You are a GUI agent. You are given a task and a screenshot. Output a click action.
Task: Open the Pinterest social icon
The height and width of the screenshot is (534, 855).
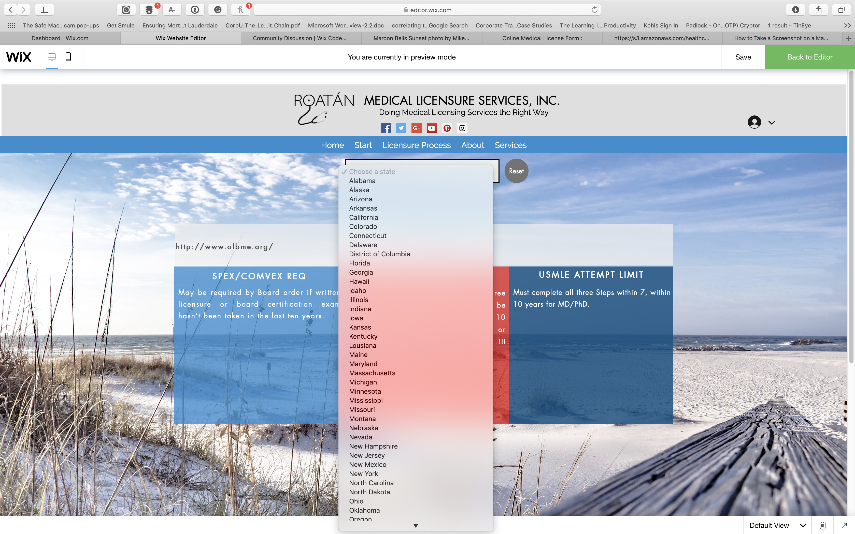447,128
